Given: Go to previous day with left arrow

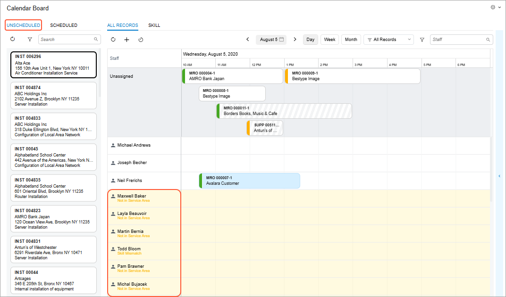Looking at the screenshot, I should [x=248, y=40].
